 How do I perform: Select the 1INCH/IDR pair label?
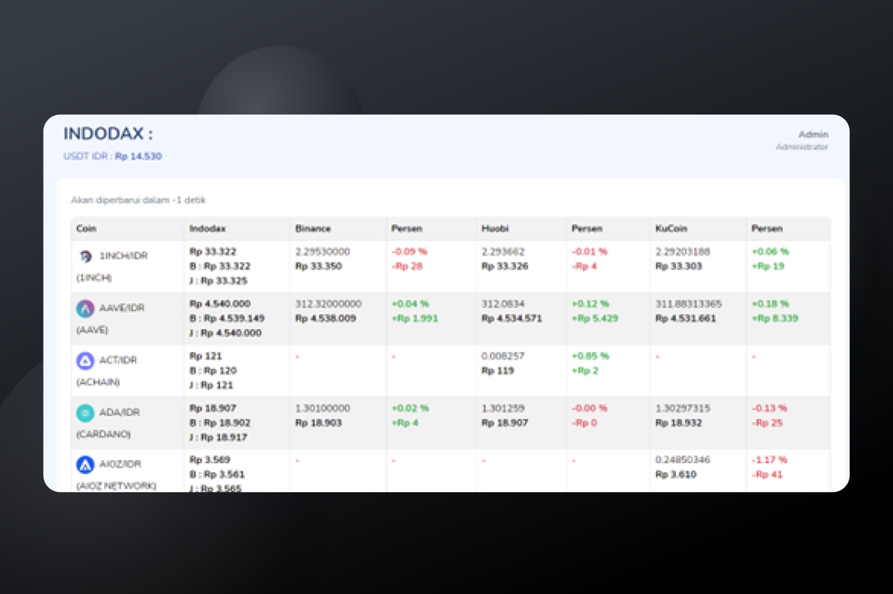(123, 256)
